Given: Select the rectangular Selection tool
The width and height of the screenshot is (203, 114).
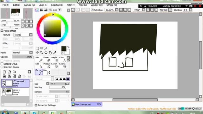Looking at the screenshot, I should click(37, 48).
